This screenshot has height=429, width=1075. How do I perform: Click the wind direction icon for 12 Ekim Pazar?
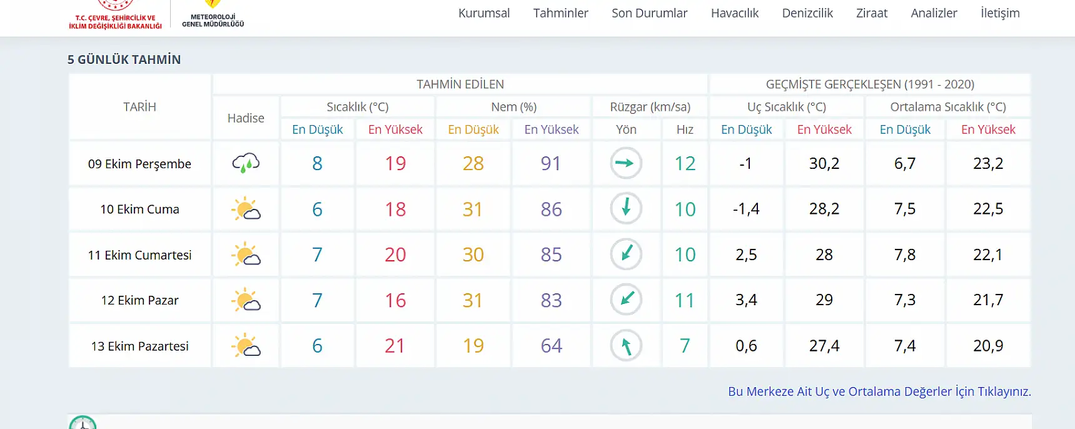[626, 300]
